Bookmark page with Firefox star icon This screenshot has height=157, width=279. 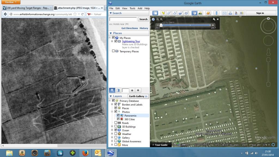75,14
